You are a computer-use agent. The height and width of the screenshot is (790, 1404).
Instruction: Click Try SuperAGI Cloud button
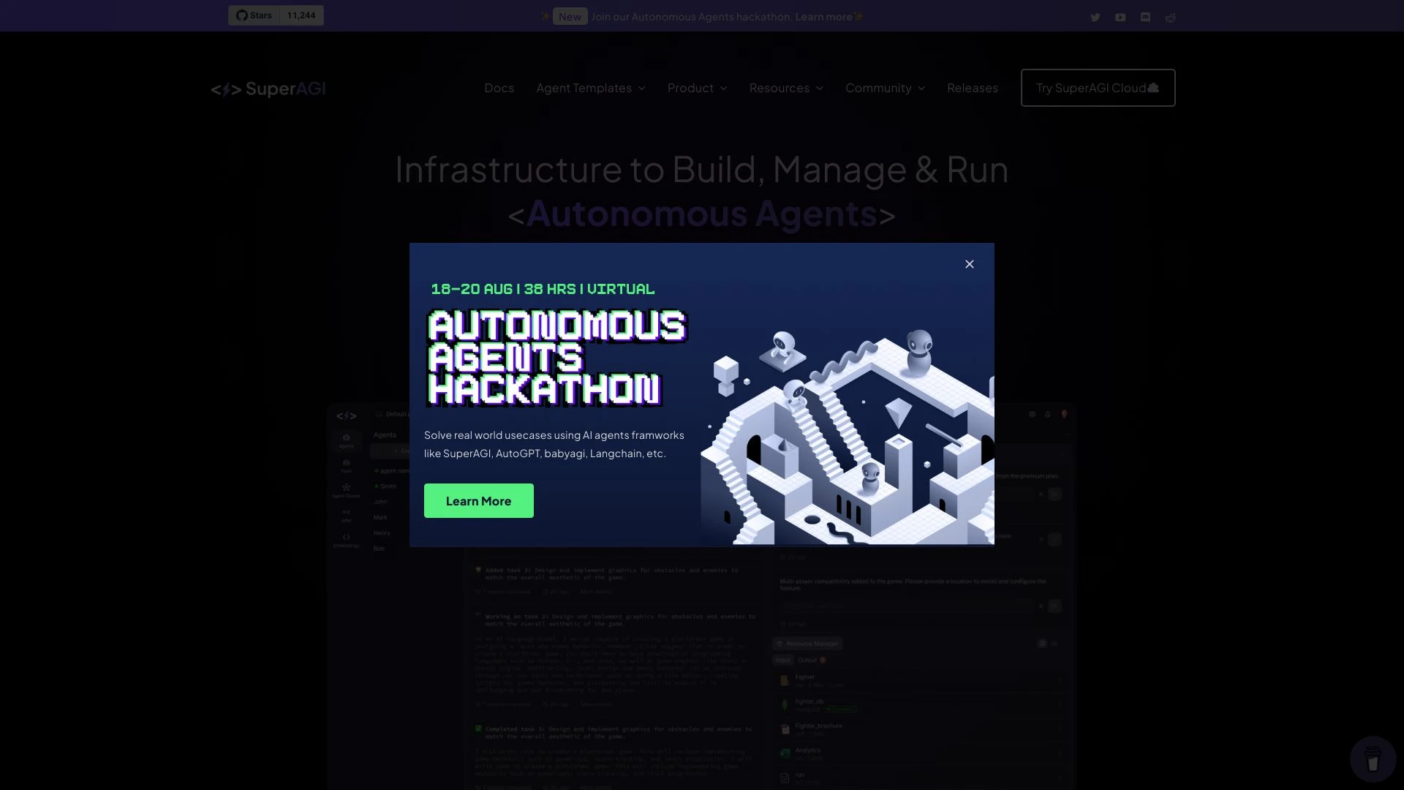click(x=1098, y=87)
